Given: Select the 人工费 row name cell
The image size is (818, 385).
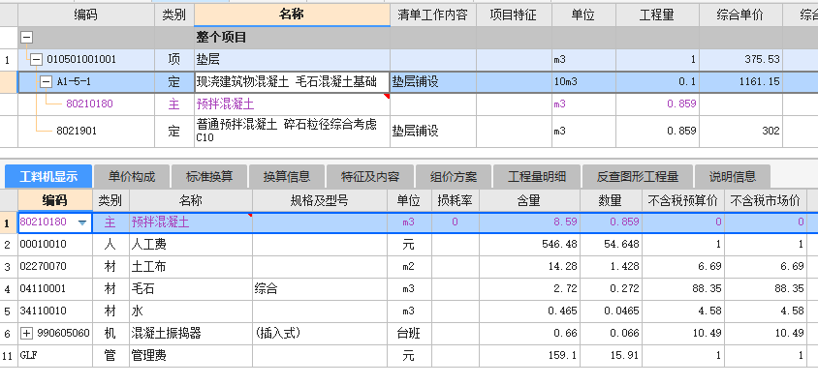Looking at the screenshot, I should (191, 245).
